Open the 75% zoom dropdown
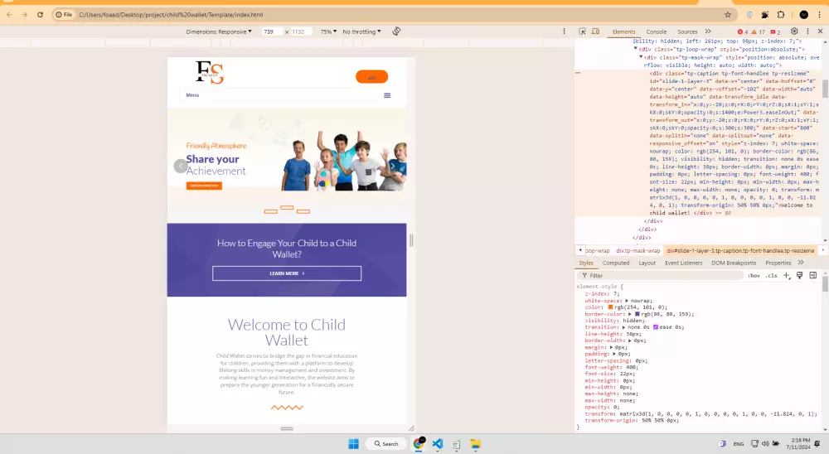The height and width of the screenshot is (454, 829). [x=328, y=31]
